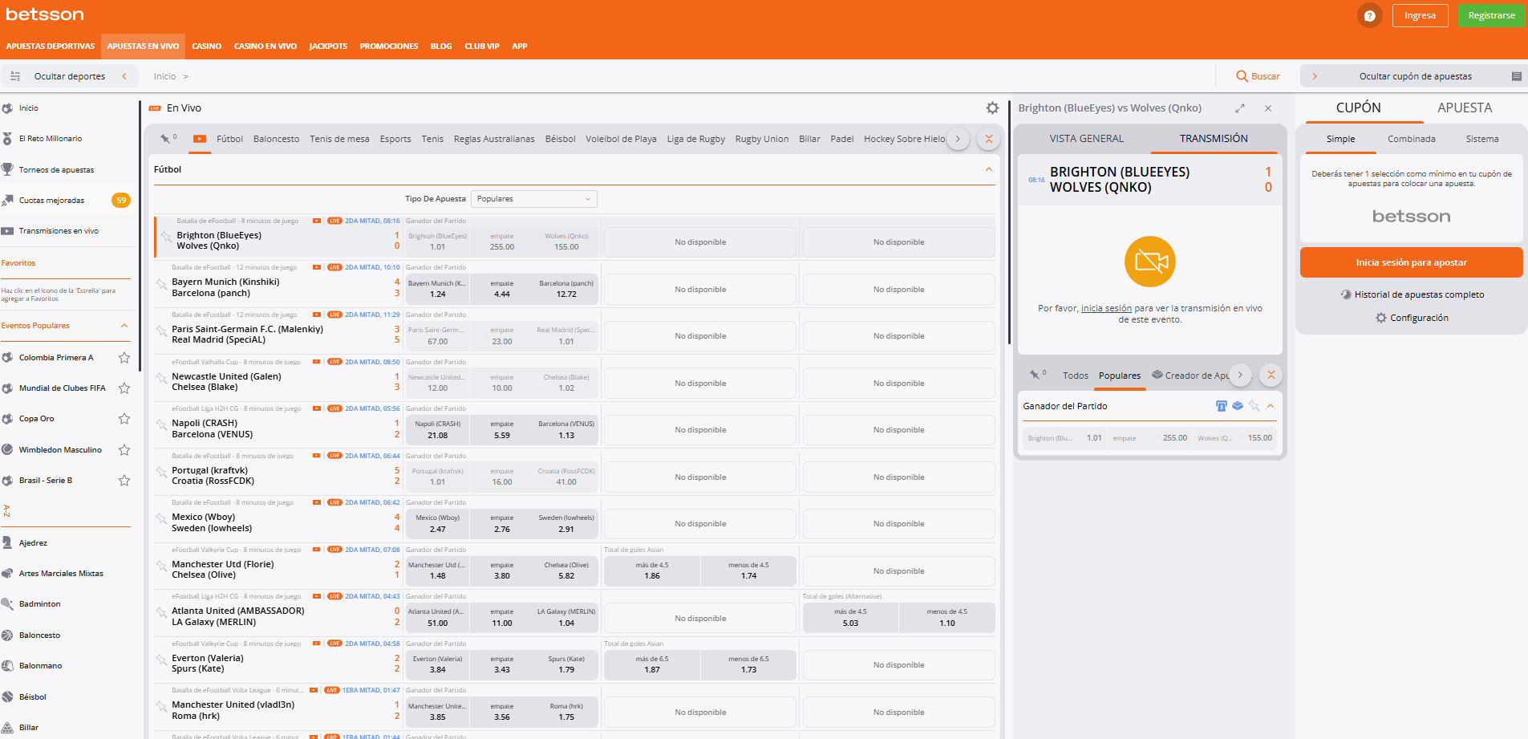
Task: Click the Artes Marciales Mixtas icon
Action: [x=7, y=574]
